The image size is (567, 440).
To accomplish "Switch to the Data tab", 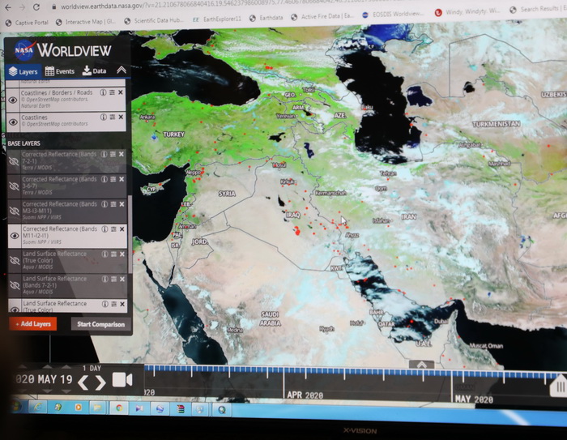I will tap(94, 71).
